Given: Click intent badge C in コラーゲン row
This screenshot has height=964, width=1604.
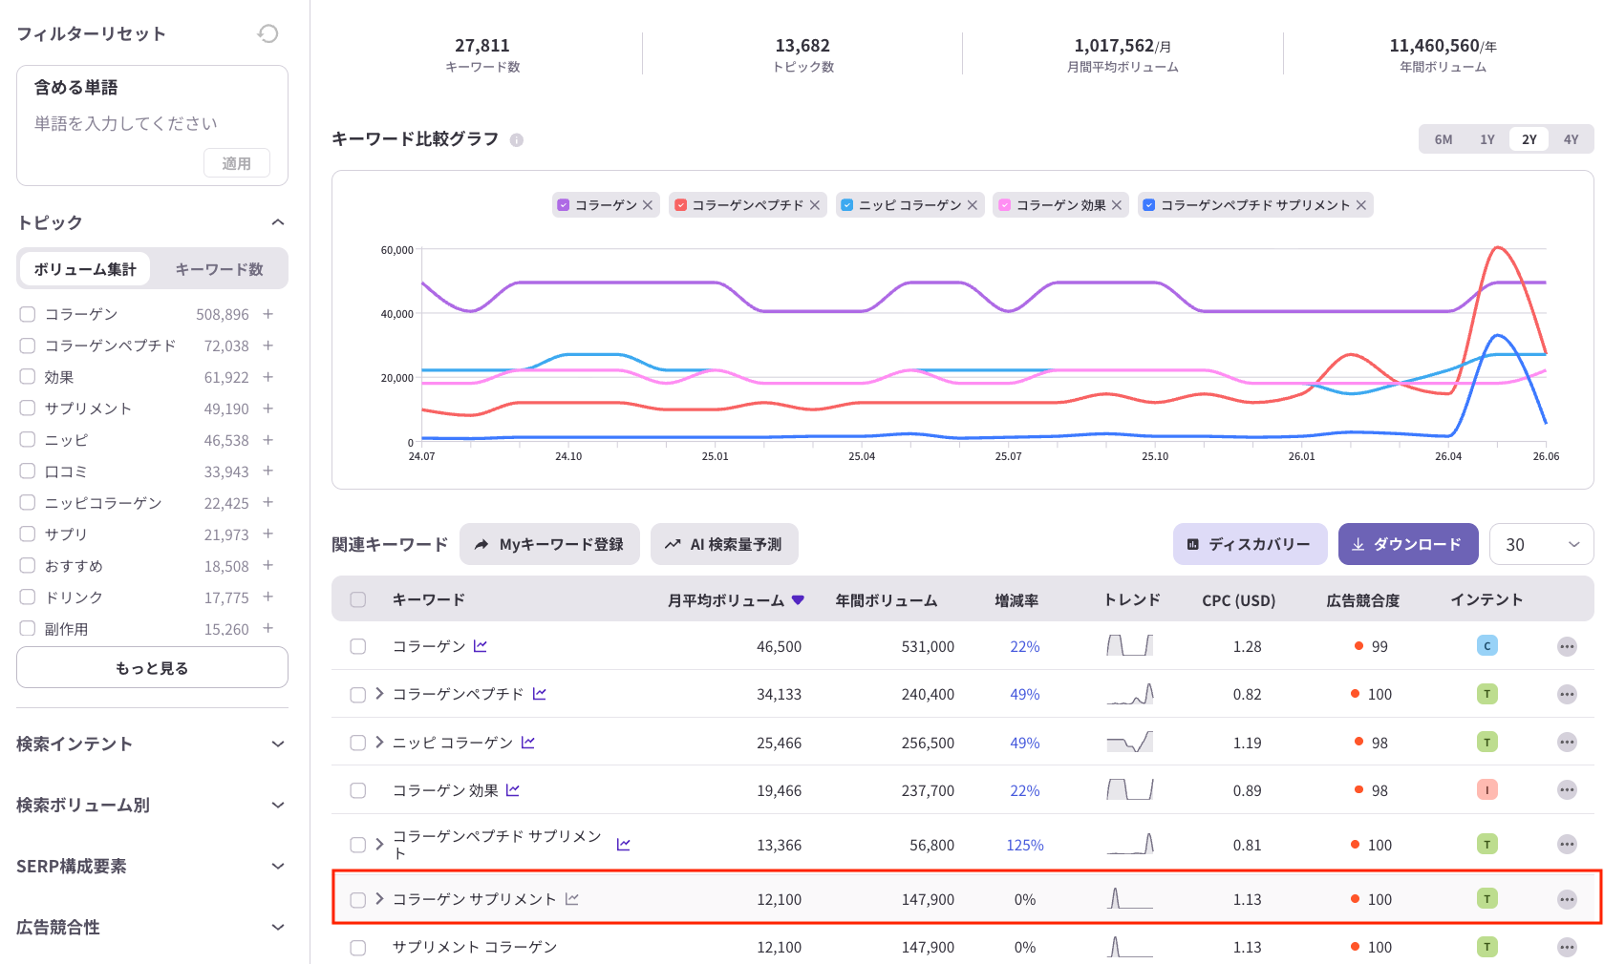Looking at the screenshot, I should click(1486, 646).
